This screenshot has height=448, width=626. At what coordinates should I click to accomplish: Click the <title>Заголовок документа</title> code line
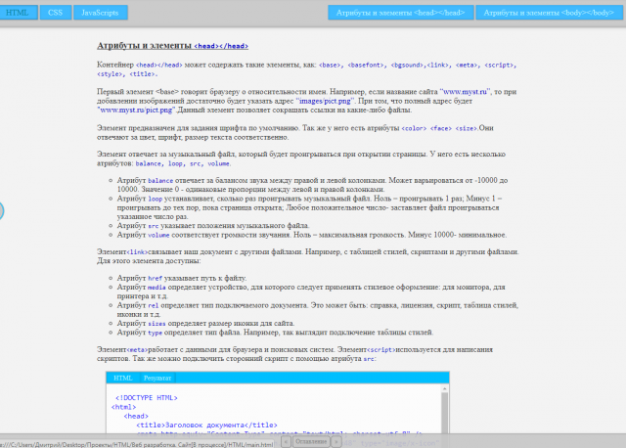click(206, 425)
